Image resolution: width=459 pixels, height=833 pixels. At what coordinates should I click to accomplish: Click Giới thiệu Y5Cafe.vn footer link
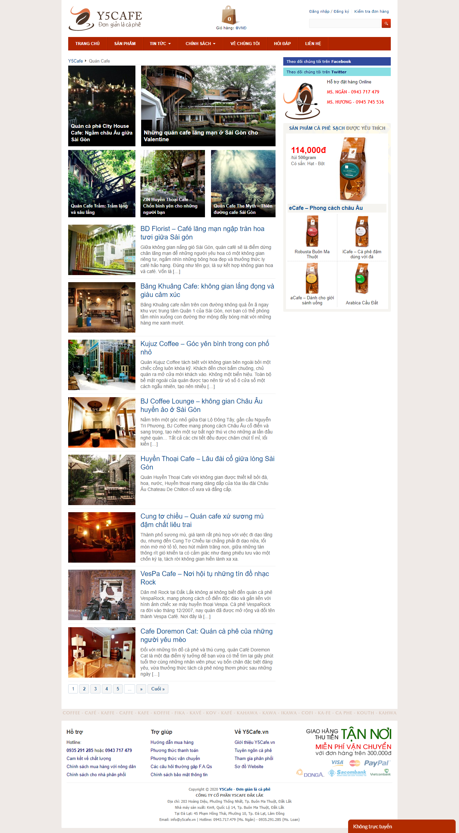click(255, 742)
